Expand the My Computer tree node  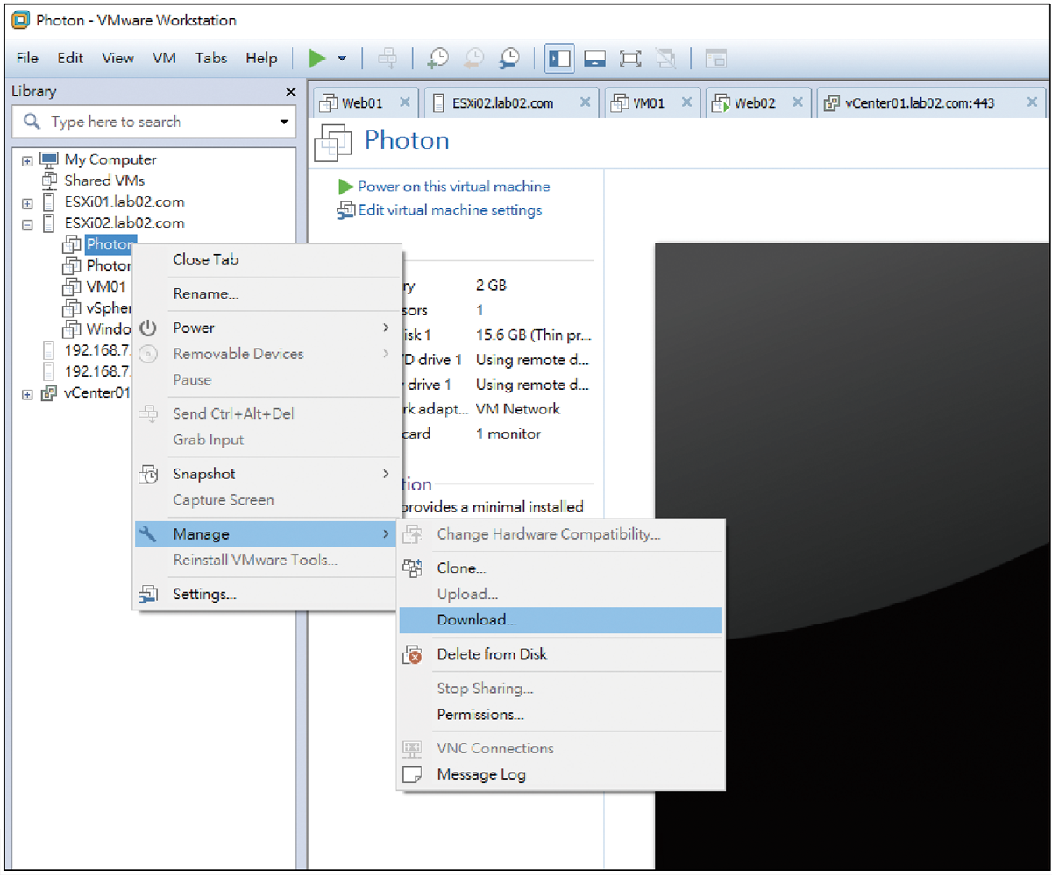[27, 160]
